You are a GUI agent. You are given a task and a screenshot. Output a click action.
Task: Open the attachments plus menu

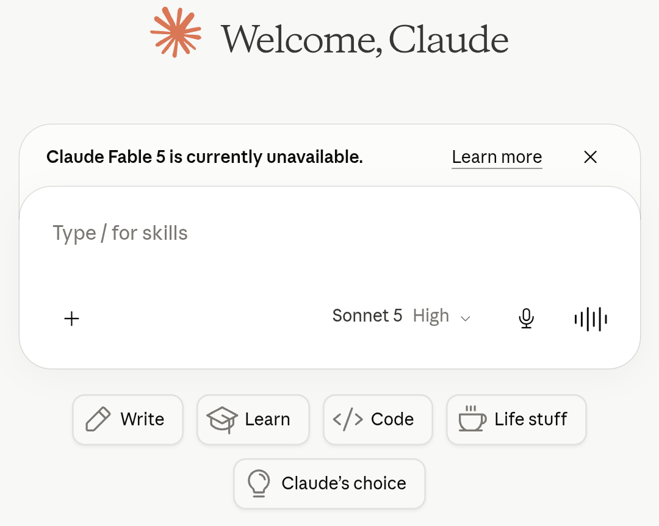coord(71,319)
